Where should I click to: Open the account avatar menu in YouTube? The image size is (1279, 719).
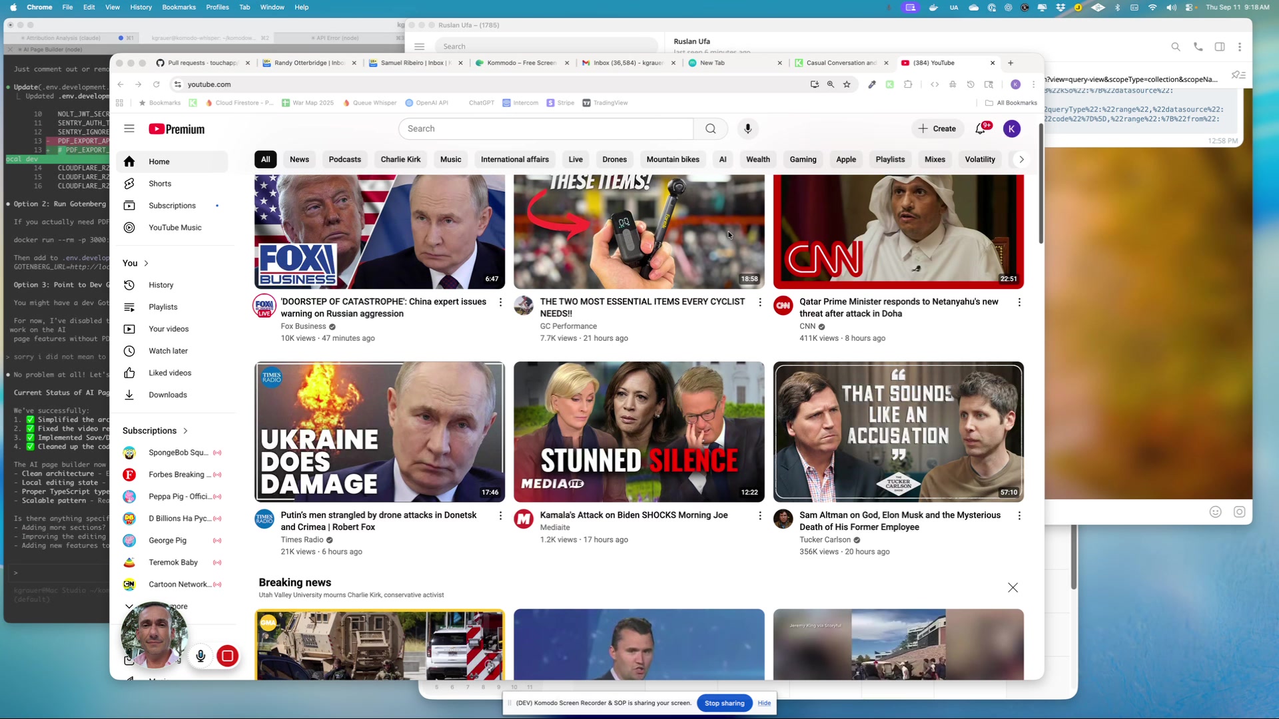[x=1012, y=128]
